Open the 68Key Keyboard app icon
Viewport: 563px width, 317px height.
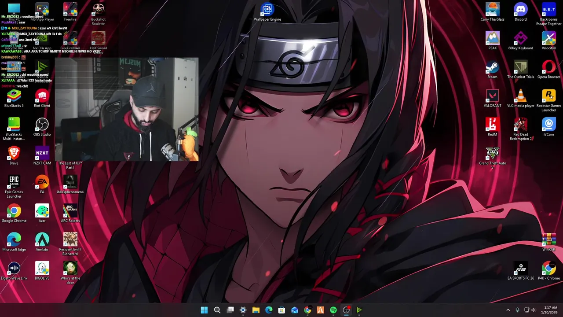tap(521, 41)
